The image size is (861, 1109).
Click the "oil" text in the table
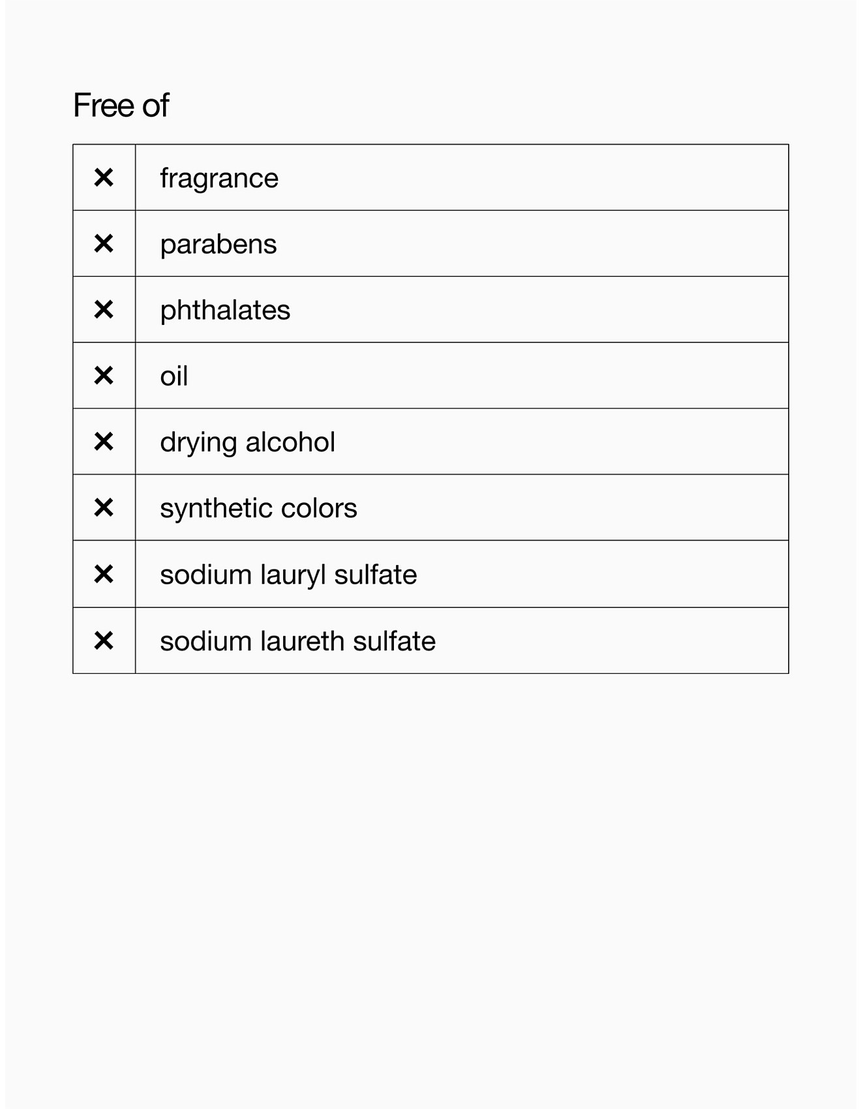[x=174, y=376]
